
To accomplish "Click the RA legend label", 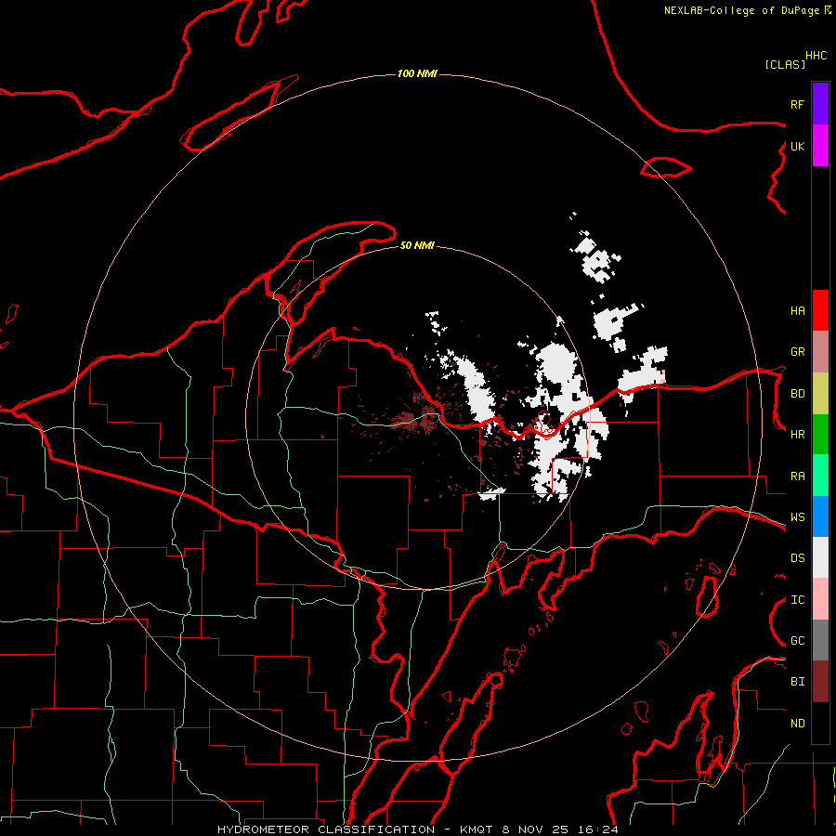I will pos(798,477).
